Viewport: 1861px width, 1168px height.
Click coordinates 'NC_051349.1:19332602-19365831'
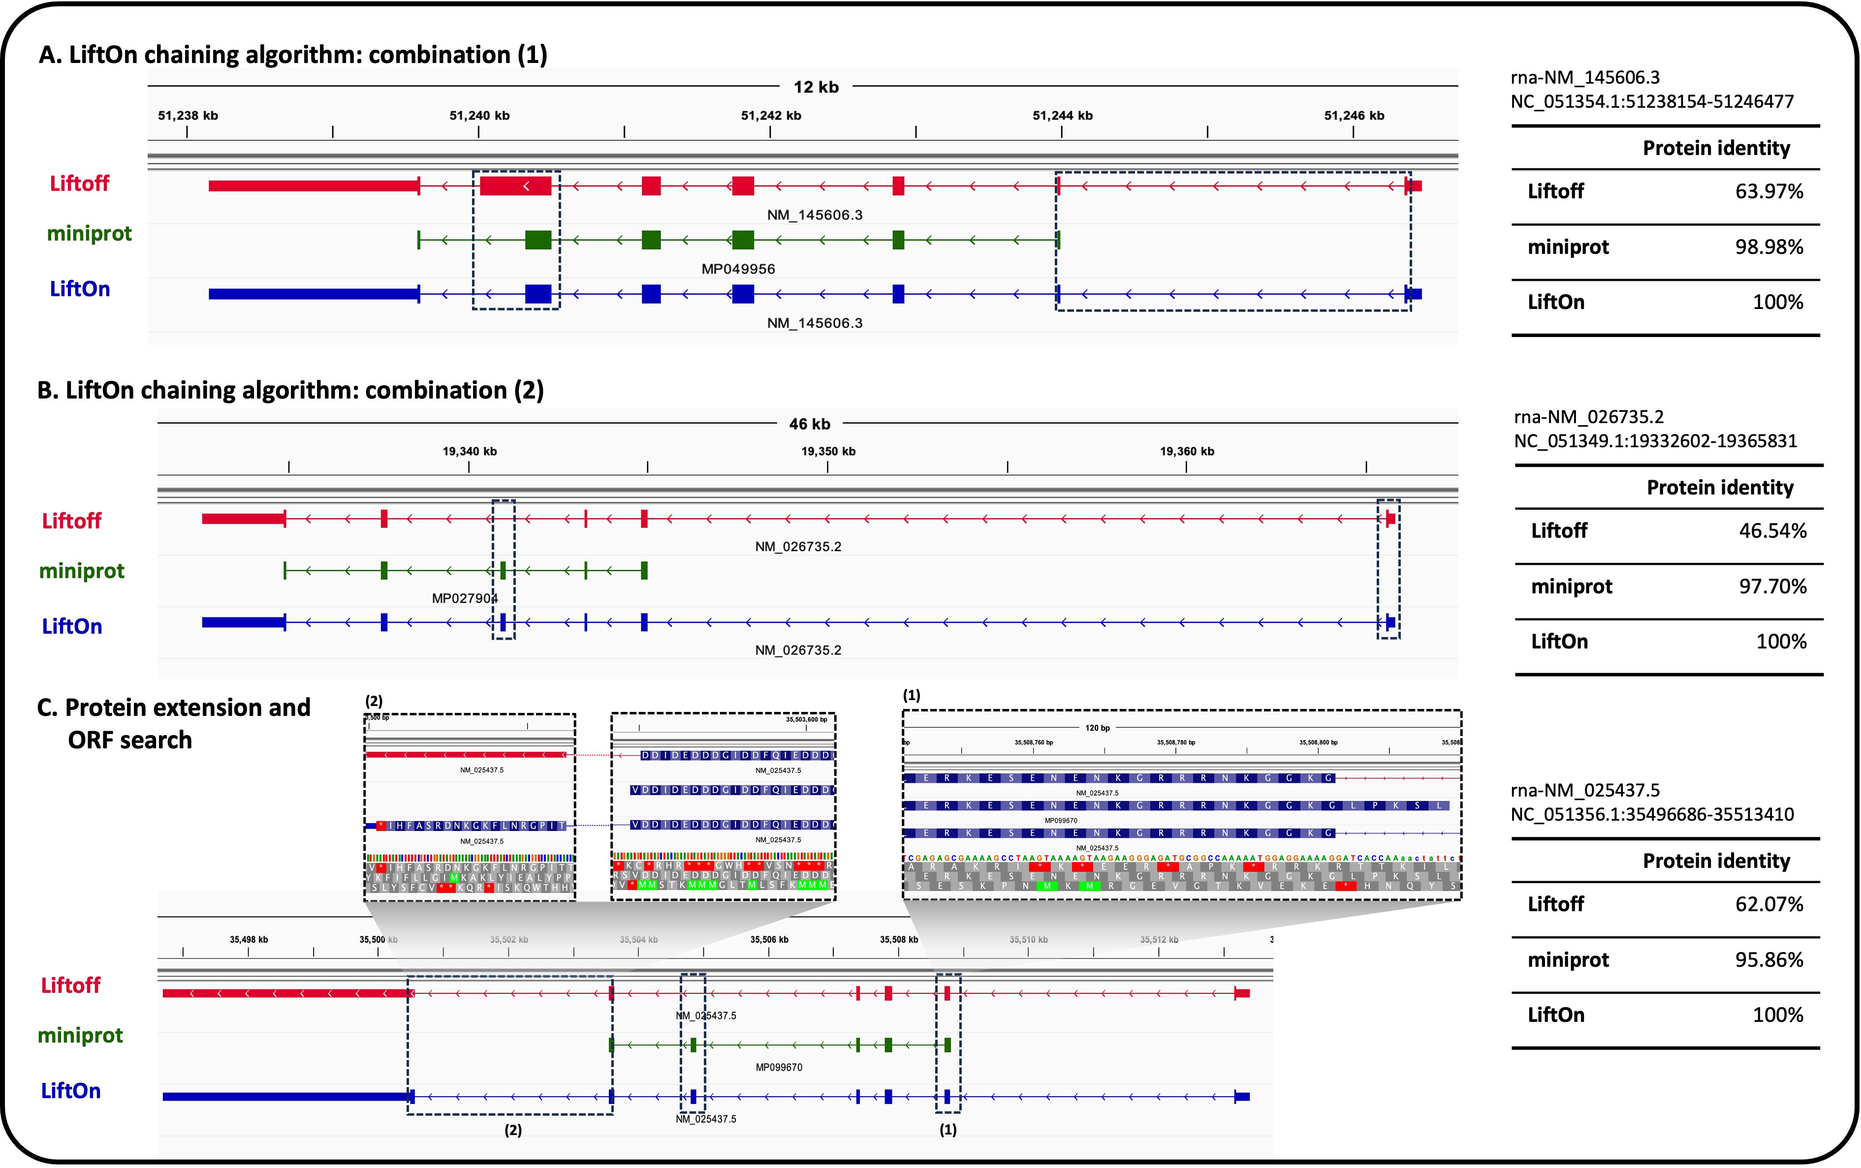[1655, 442]
